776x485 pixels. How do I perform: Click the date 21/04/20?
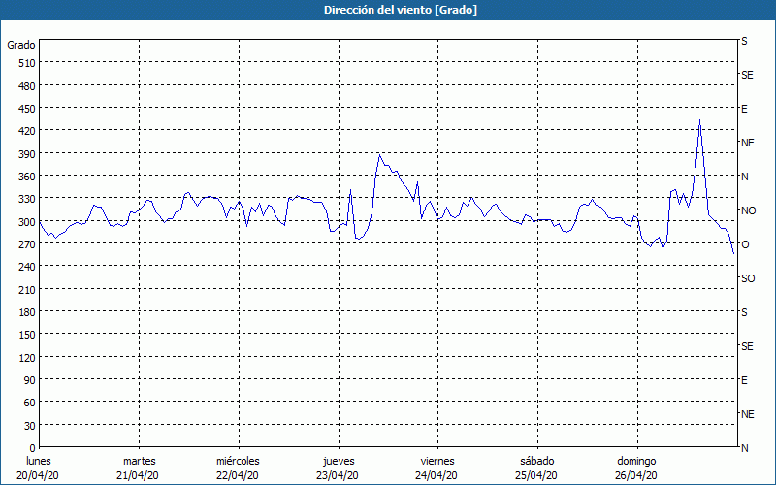tap(138, 475)
